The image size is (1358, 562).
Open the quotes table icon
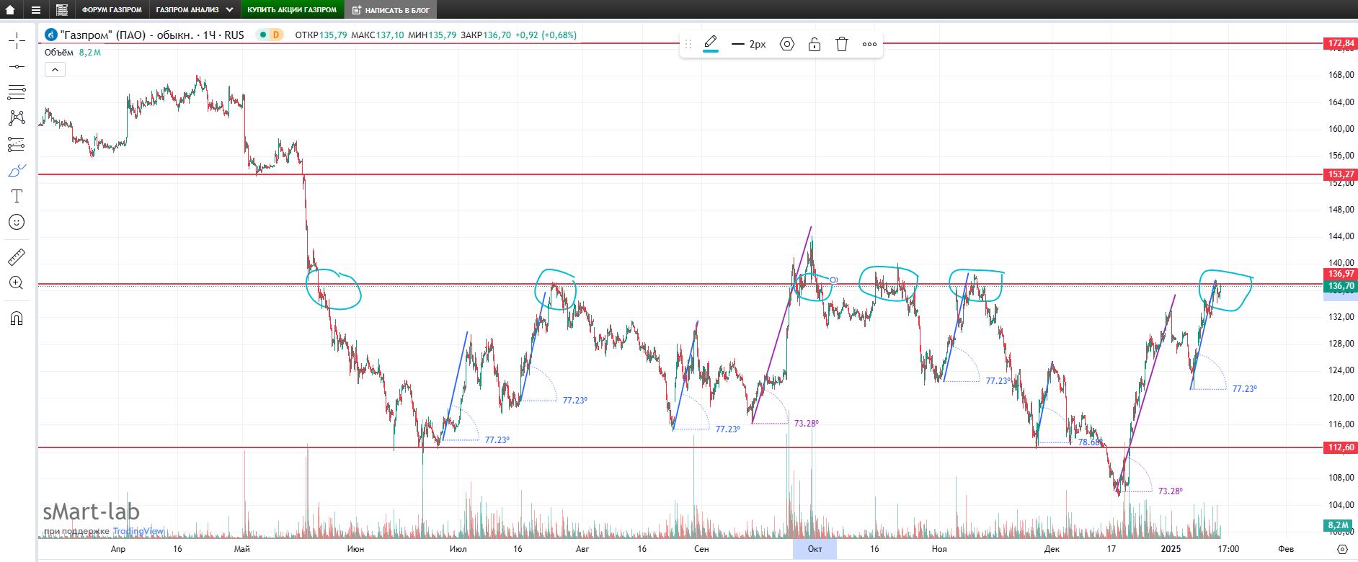pos(62,10)
